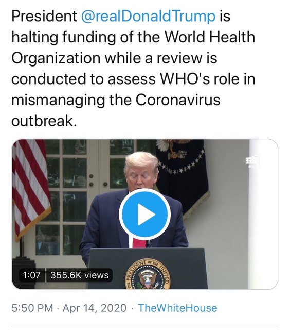
Task: Click the presidential seal on the podium
Action: coord(147,274)
